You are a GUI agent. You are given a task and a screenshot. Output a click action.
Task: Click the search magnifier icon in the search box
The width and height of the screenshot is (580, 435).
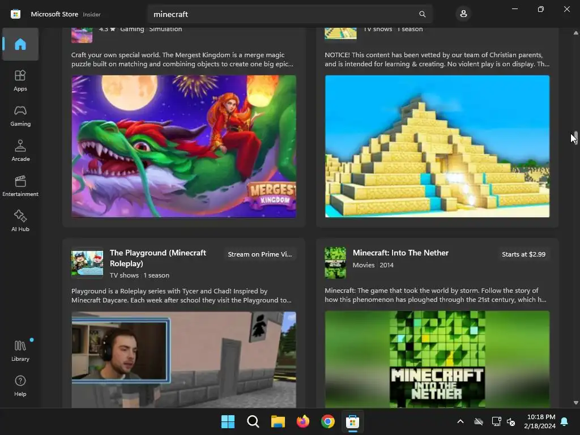(x=422, y=14)
